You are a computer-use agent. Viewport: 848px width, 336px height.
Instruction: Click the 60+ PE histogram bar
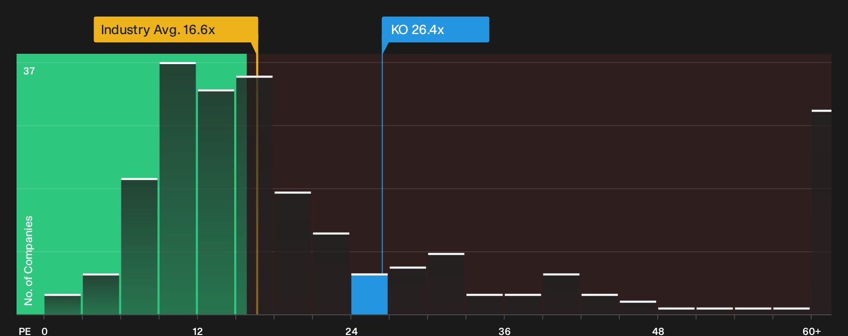click(x=822, y=212)
